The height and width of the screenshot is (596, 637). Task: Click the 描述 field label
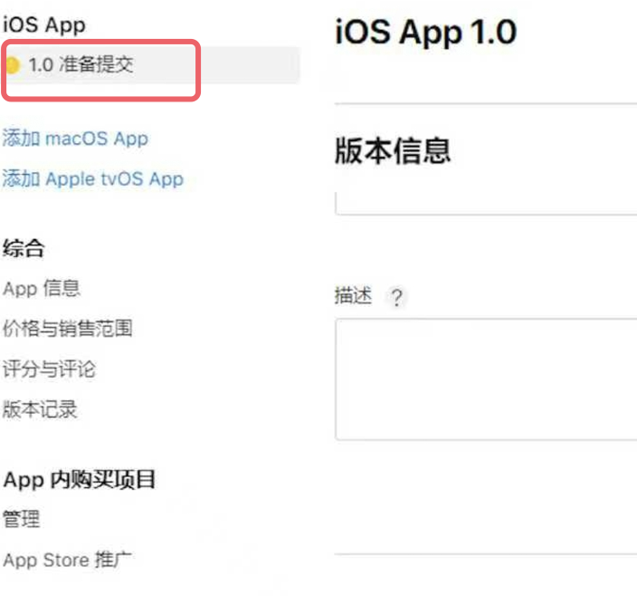tap(353, 295)
